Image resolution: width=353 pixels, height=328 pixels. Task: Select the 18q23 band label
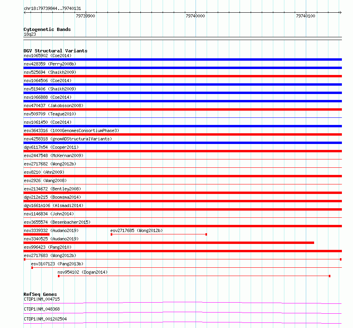(x=30, y=34)
